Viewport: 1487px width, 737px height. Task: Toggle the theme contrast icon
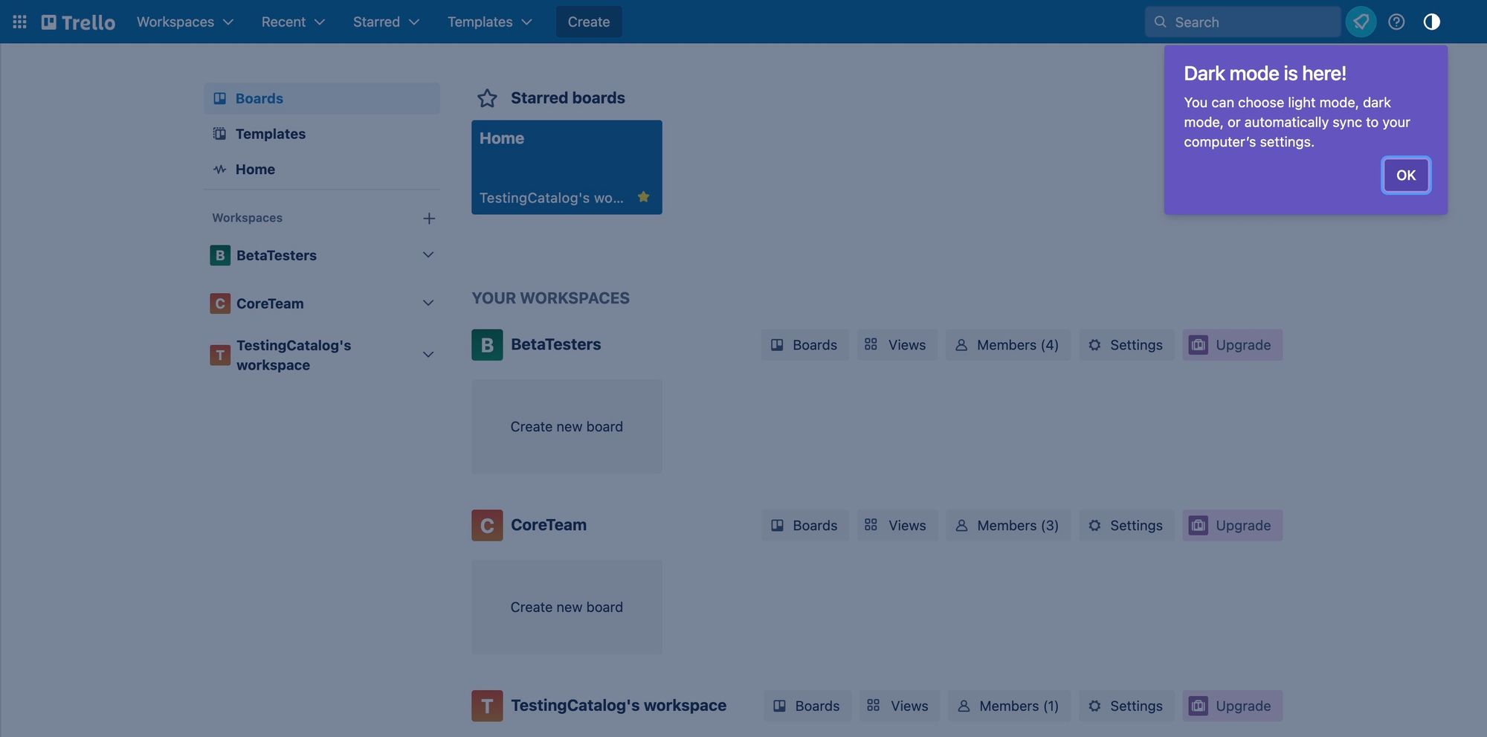(x=1431, y=22)
